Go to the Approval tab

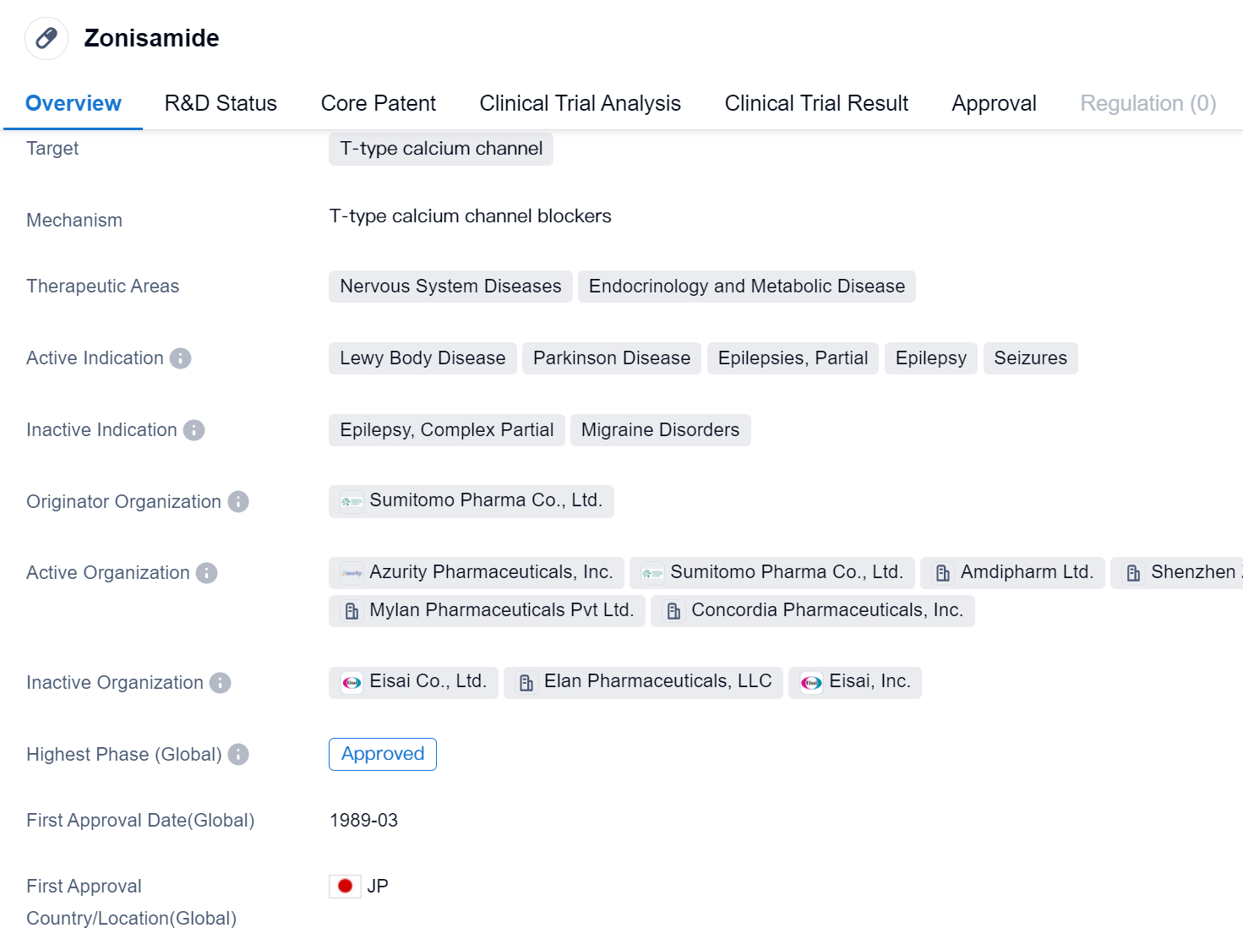click(x=994, y=103)
